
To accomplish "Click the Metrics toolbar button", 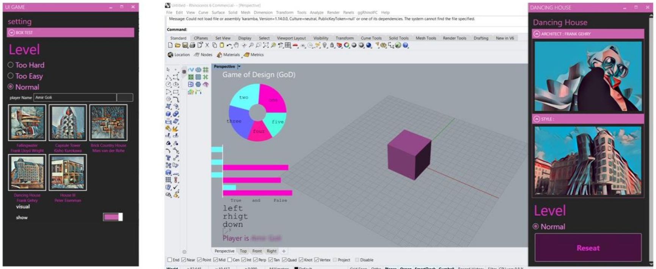I will 253,55.
